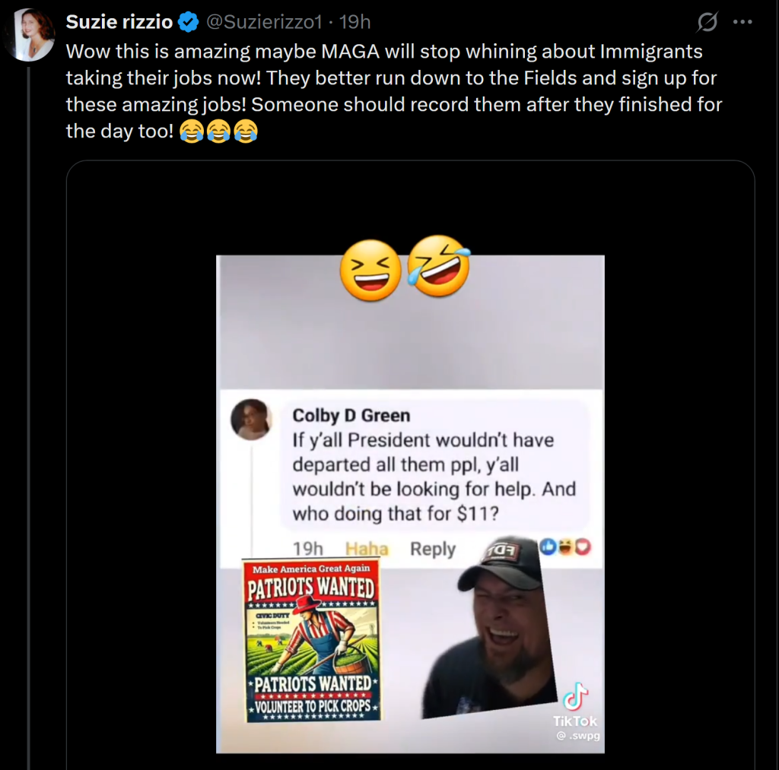
Task: Click the red heart reaction icon
Action: (x=583, y=547)
